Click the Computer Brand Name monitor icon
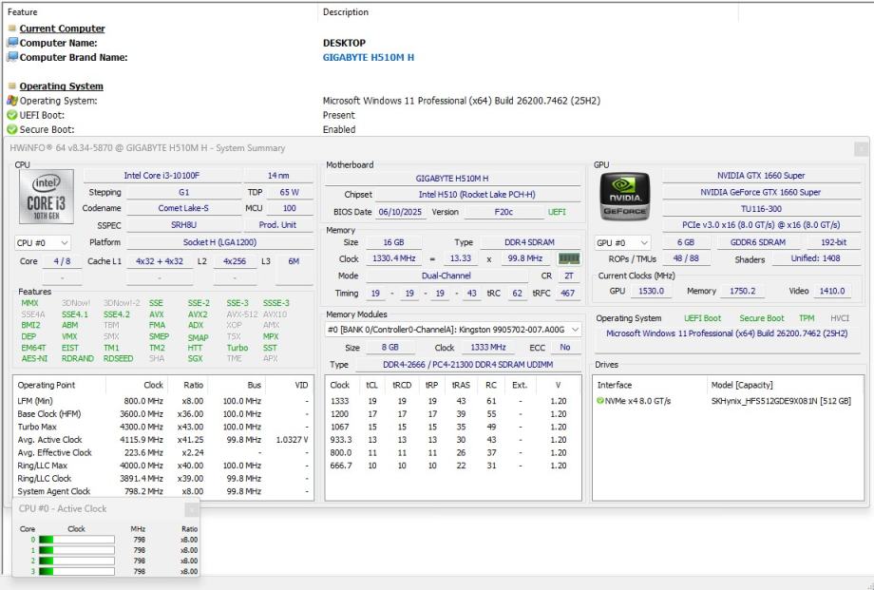874x590 pixels. pyautogui.click(x=12, y=57)
